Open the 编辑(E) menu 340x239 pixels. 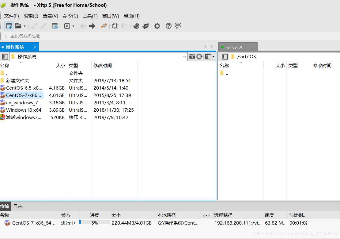pyautogui.click(x=31, y=16)
